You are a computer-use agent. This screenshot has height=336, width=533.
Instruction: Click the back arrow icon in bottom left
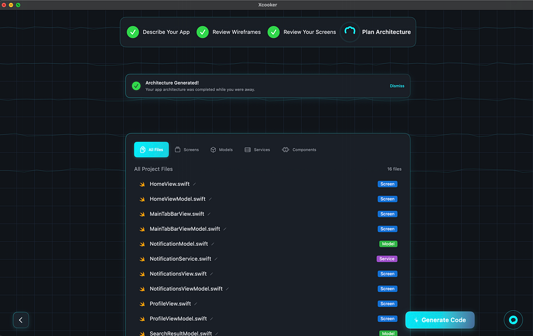click(21, 320)
